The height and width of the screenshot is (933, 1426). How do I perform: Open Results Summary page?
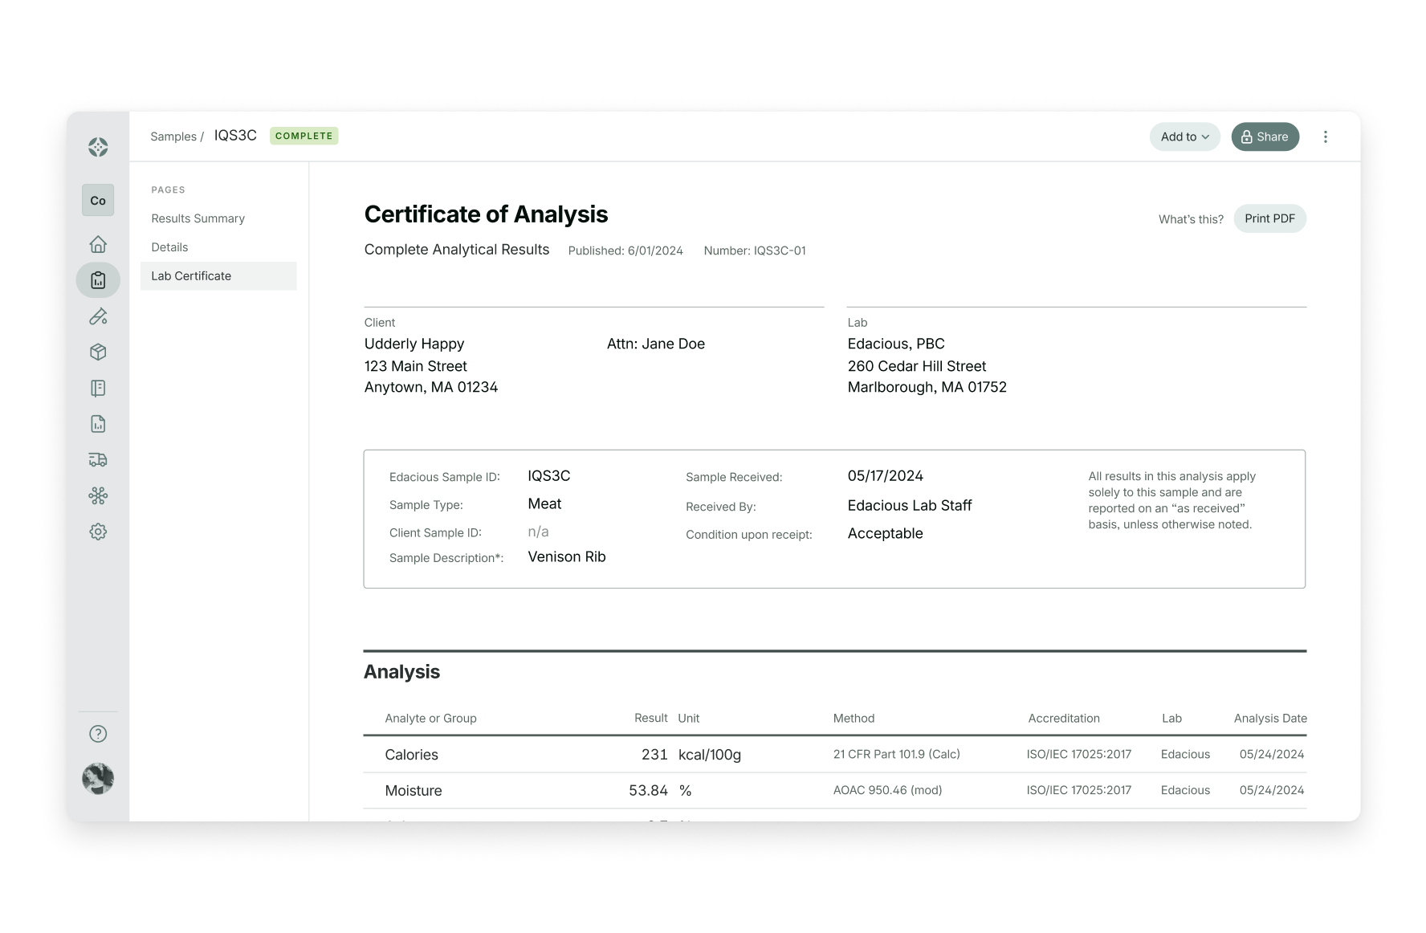(198, 218)
